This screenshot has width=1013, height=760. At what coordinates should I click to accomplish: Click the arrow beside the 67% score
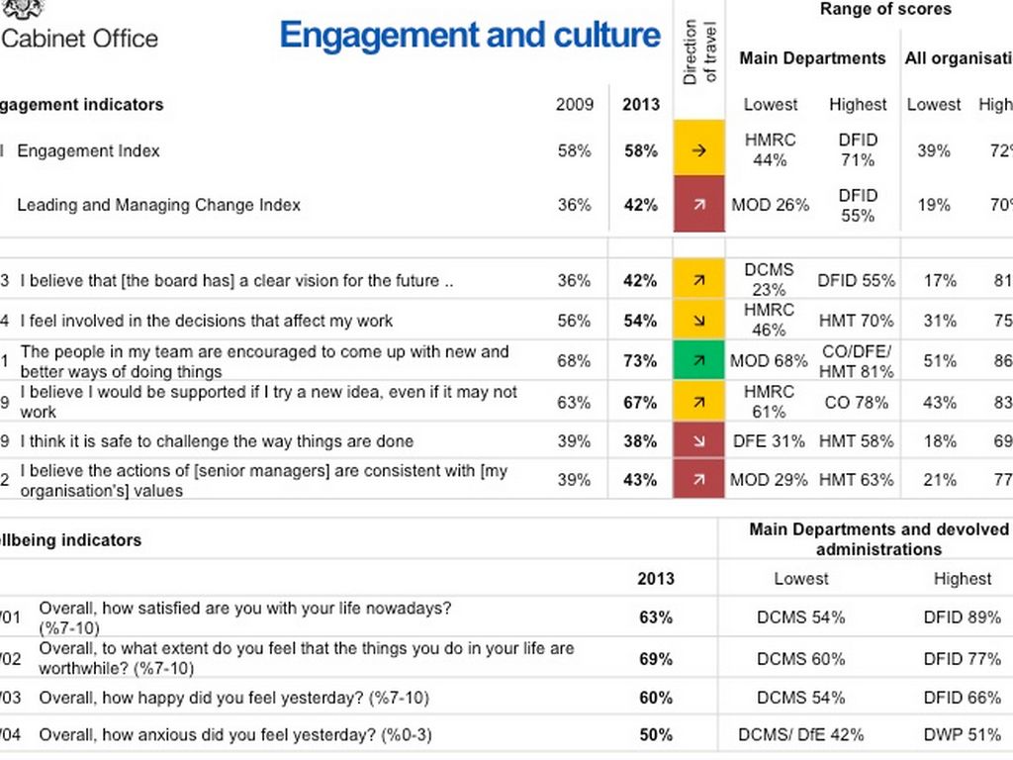click(699, 403)
